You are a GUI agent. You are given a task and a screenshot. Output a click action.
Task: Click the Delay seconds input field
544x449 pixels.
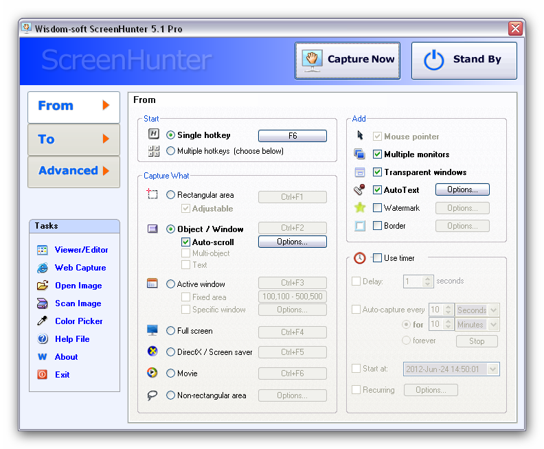(413, 281)
